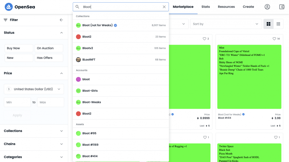This screenshot has width=289, height=162.
Task: Toggle the Buy Now status filter
Action: pyautogui.click(x=19, y=48)
